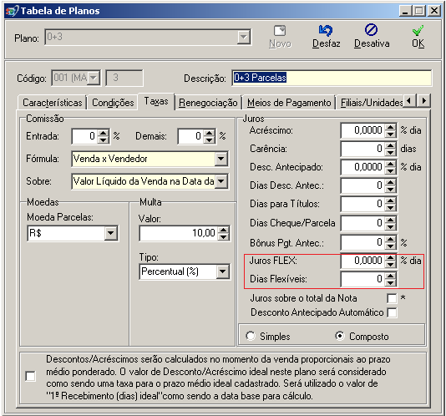The width and height of the screenshot is (446, 416).
Task: Decrease Dias Flexíveis with down arrow
Action: pyautogui.click(x=391, y=282)
